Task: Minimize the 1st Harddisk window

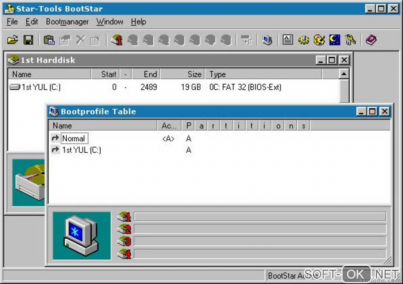Action: (320, 60)
